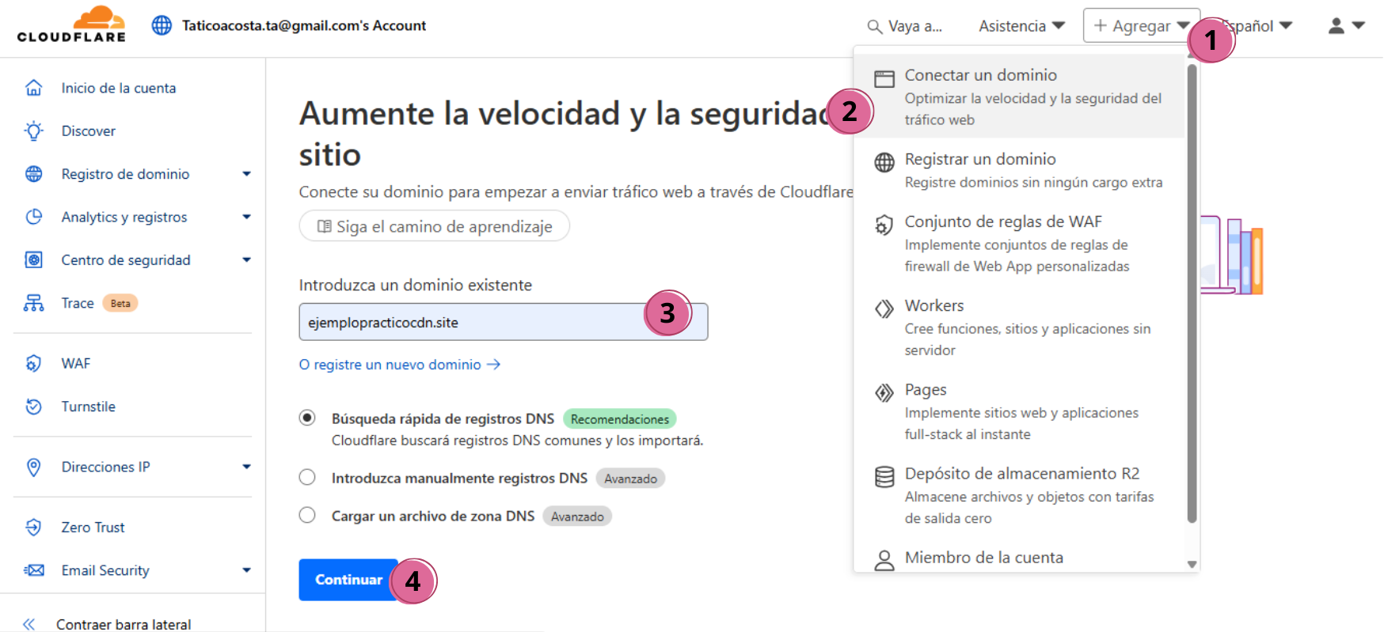Click the Cloudflare logo

71,25
